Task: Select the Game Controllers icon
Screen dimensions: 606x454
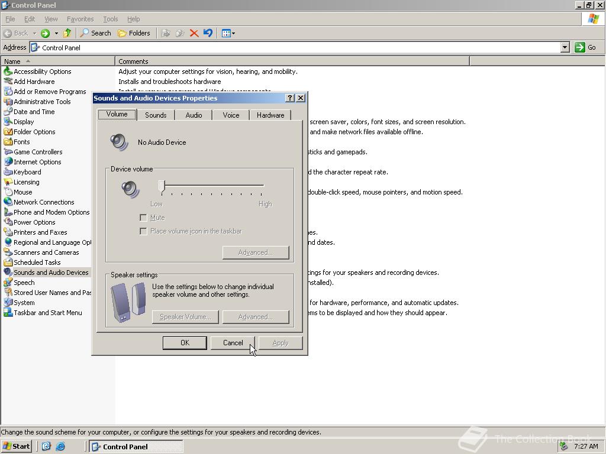Action: [x=8, y=152]
